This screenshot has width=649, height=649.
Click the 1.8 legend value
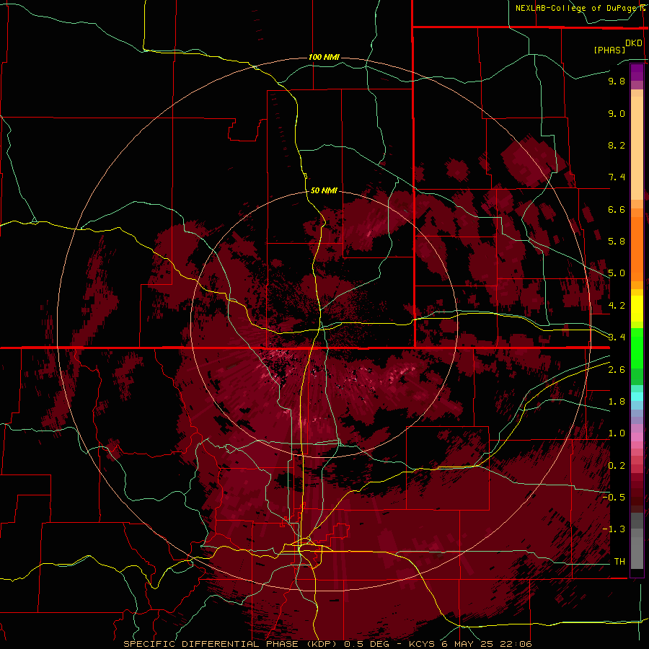tap(617, 402)
